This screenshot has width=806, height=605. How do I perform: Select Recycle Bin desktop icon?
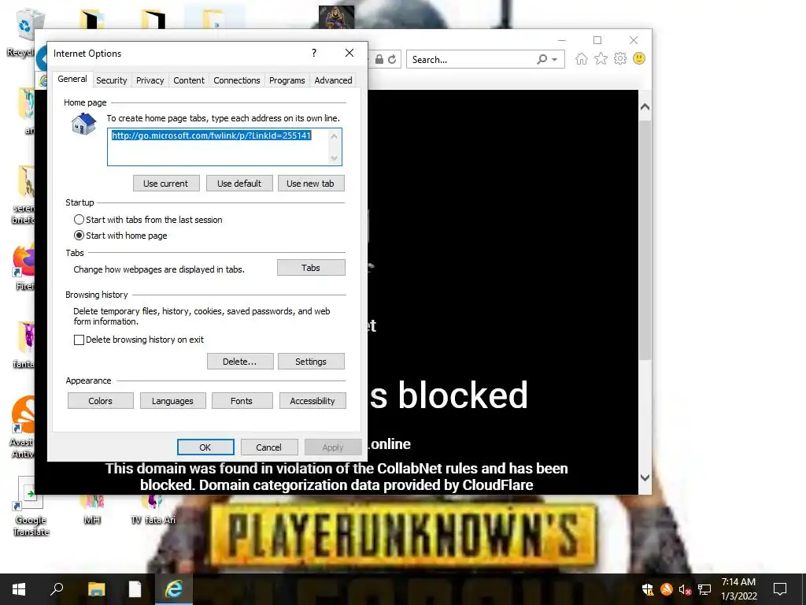tap(23, 33)
